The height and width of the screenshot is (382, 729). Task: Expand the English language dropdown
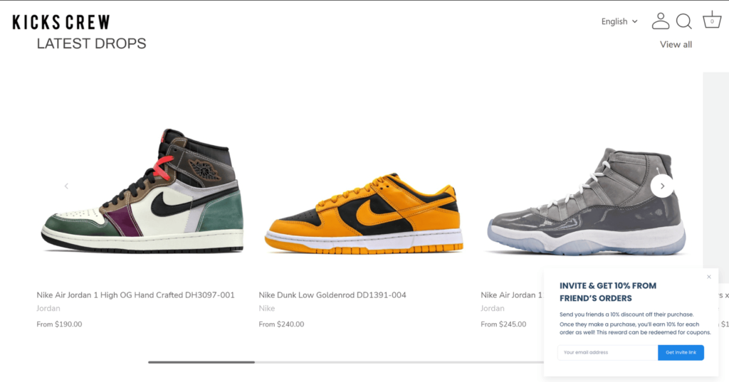(x=619, y=21)
